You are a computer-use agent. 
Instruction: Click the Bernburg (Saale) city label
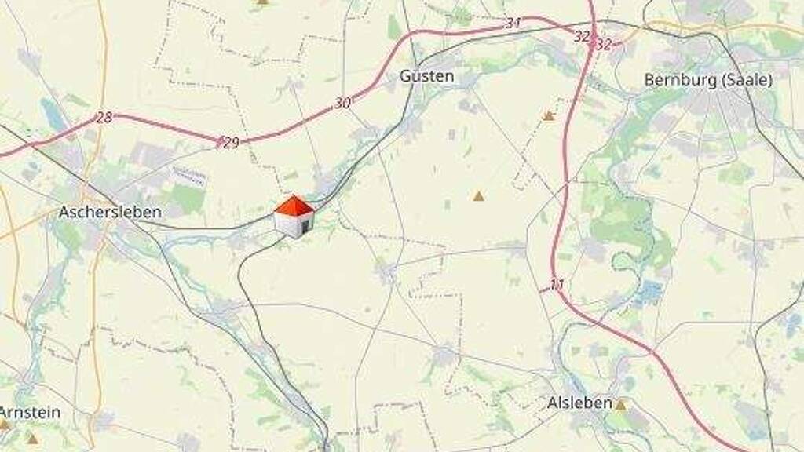click(x=707, y=80)
